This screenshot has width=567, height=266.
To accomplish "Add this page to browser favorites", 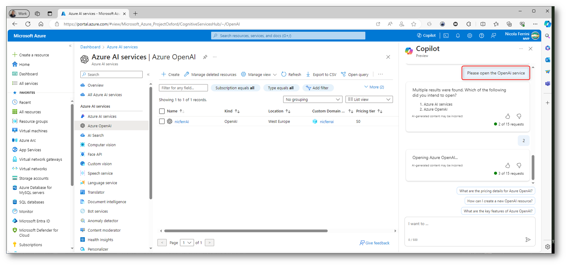I will click(414, 24).
